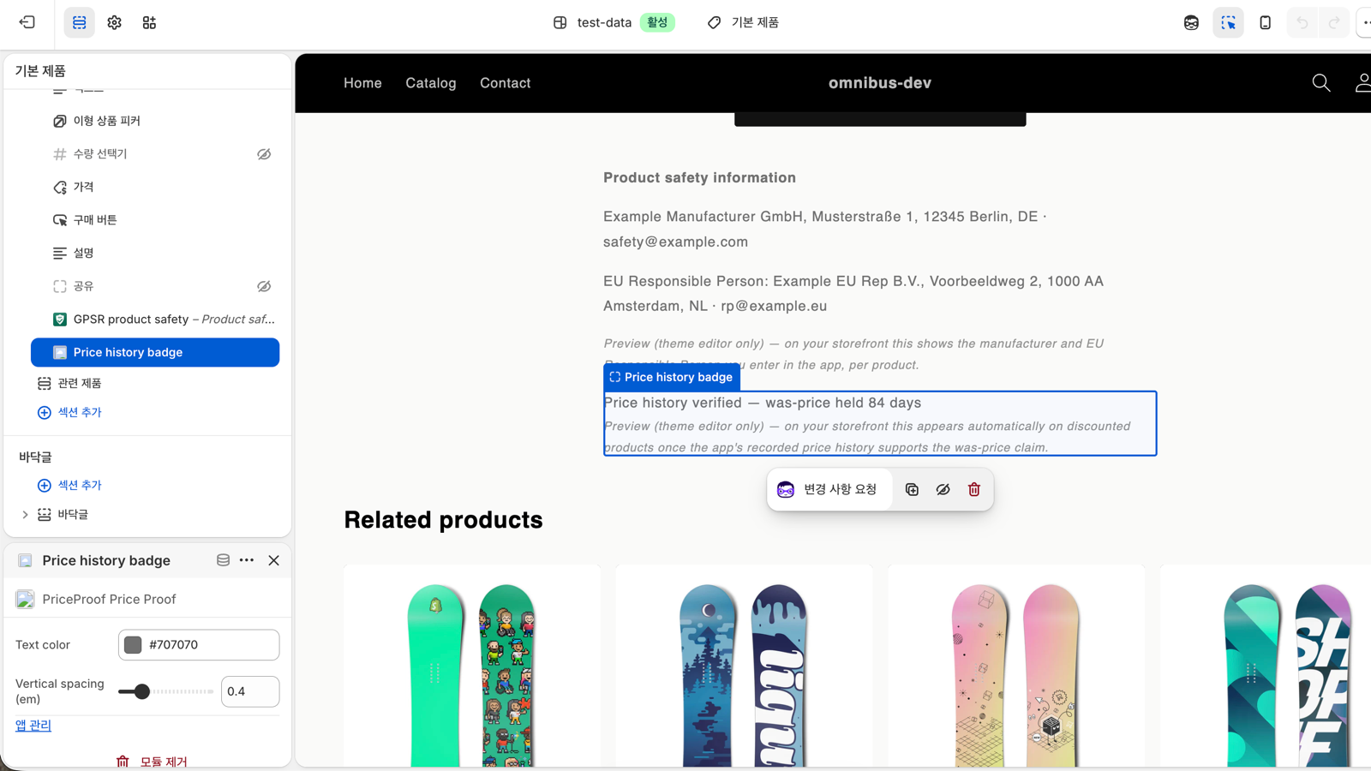Click the storefront search magnifier icon
Image resolution: width=1371 pixels, height=771 pixels.
coord(1321,82)
